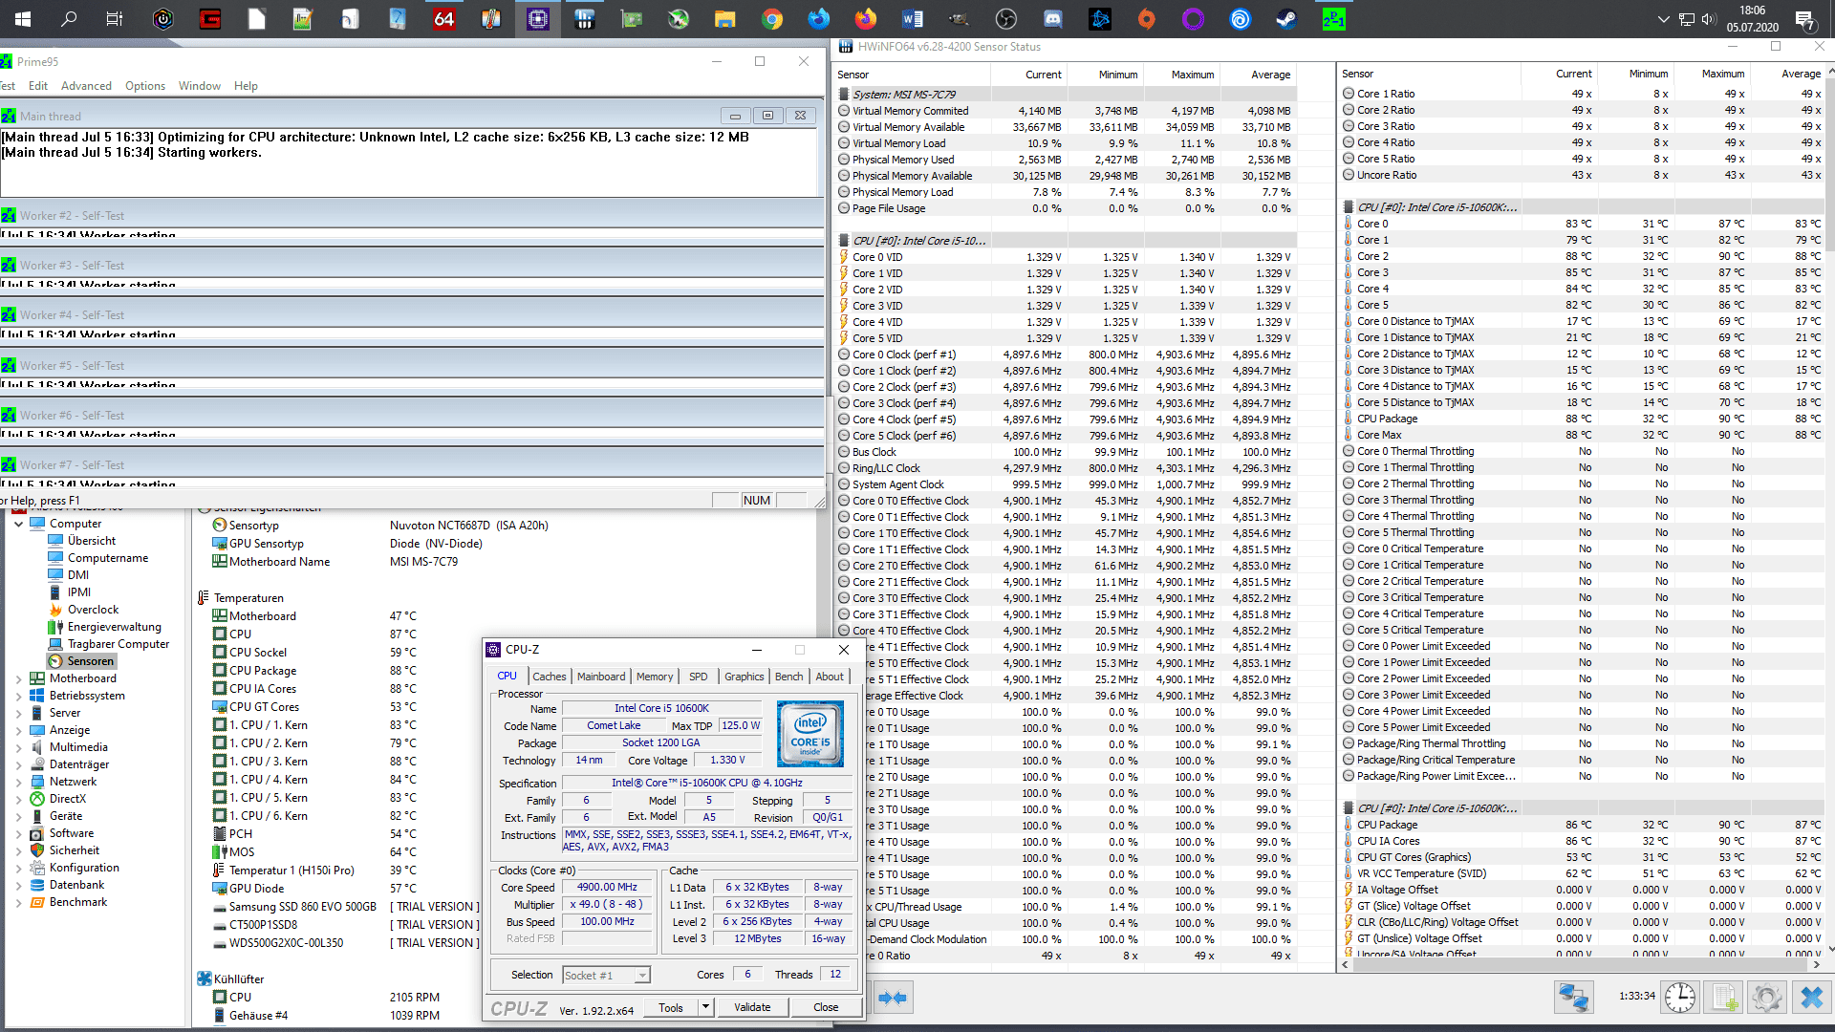Expand the Server node in AIDA64 tree
Screen dimensions: 1835x1032
[x=18, y=713]
